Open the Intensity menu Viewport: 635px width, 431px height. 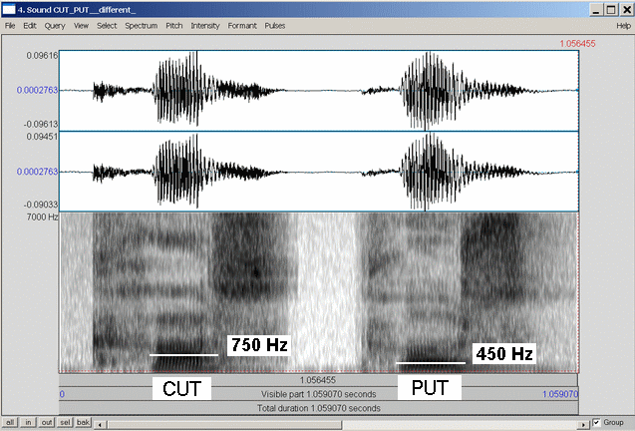pos(203,24)
